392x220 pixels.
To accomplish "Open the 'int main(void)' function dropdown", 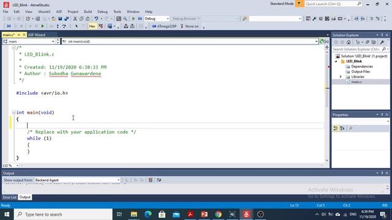I will click(317, 42).
